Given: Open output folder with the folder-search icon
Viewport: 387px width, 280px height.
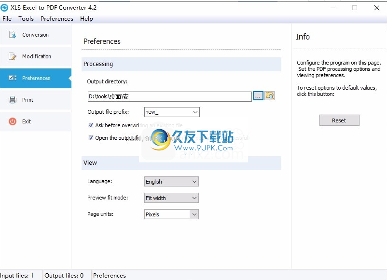Looking at the screenshot, I should tap(270, 96).
